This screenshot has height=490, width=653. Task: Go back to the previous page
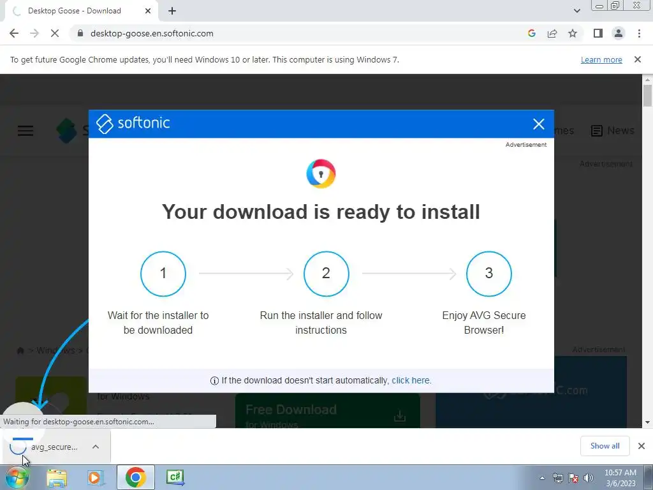14,33
